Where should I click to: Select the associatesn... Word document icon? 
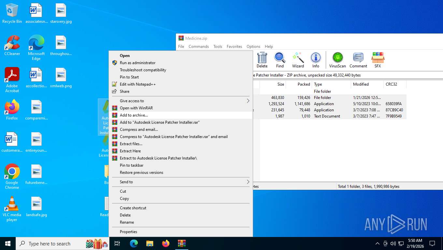36,13
